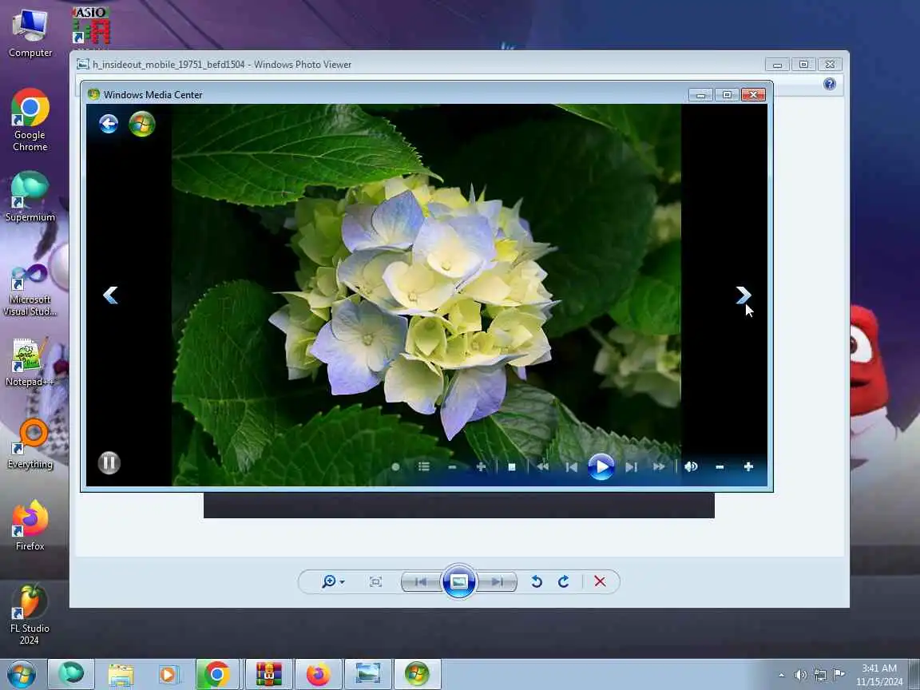The height and width of the screenshot is (690, 920).
Task: Decrease volume in Media Center
Action: 720,467
